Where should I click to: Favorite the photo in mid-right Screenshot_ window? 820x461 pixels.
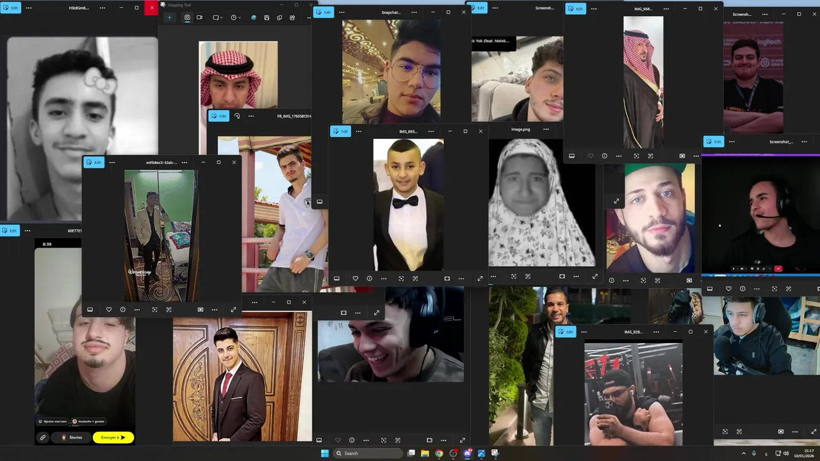(x=728, y=289)
